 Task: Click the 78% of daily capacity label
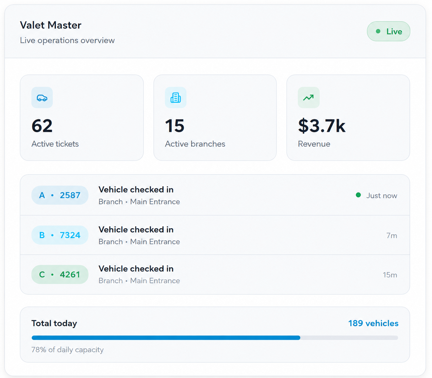tap(68, 350)
